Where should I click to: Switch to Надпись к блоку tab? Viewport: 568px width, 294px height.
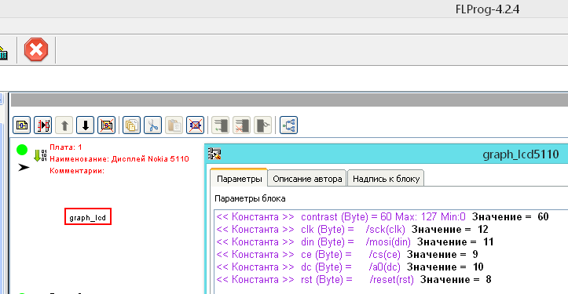[x=387, y=179]
